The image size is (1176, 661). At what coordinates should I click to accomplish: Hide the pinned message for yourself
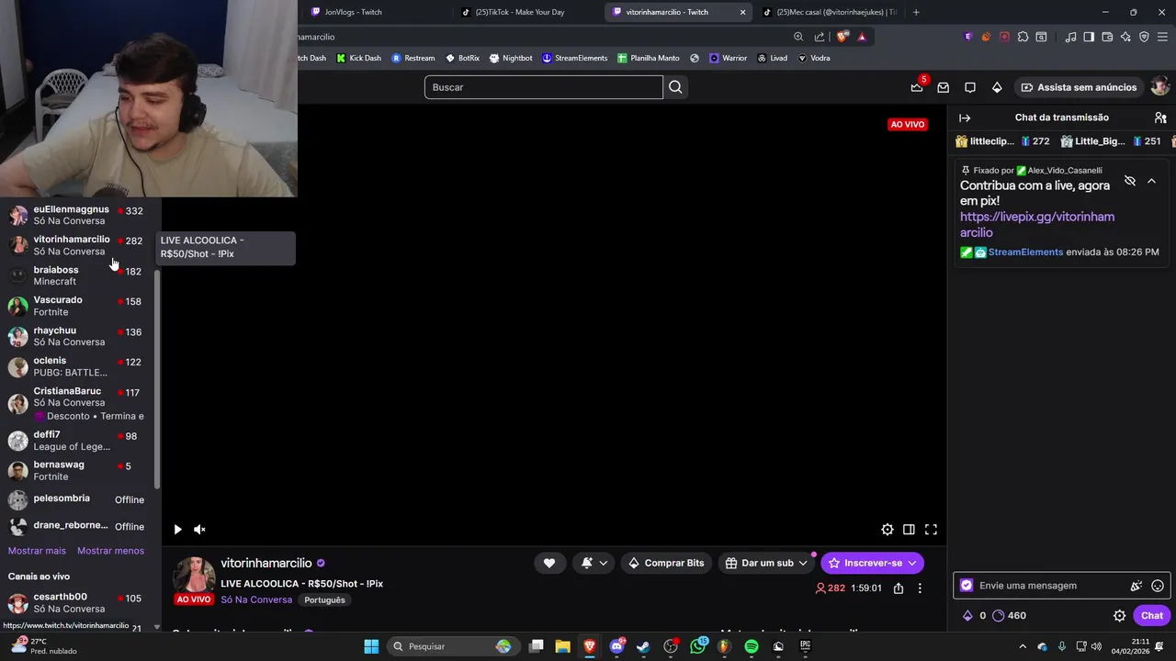1130,181
